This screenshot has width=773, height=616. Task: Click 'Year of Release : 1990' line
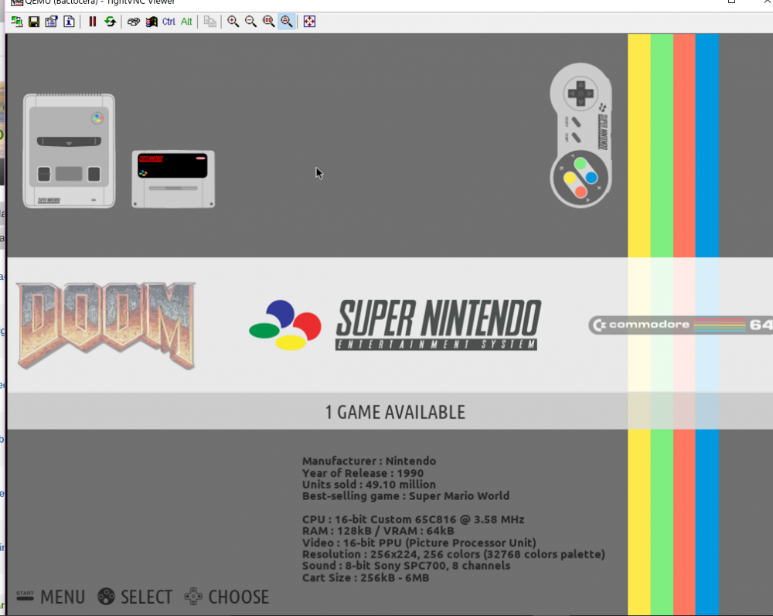click(363, 472)
